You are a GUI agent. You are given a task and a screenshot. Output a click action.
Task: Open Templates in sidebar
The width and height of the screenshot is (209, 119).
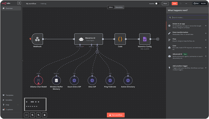pyautogui.click(x=11, y=95)
